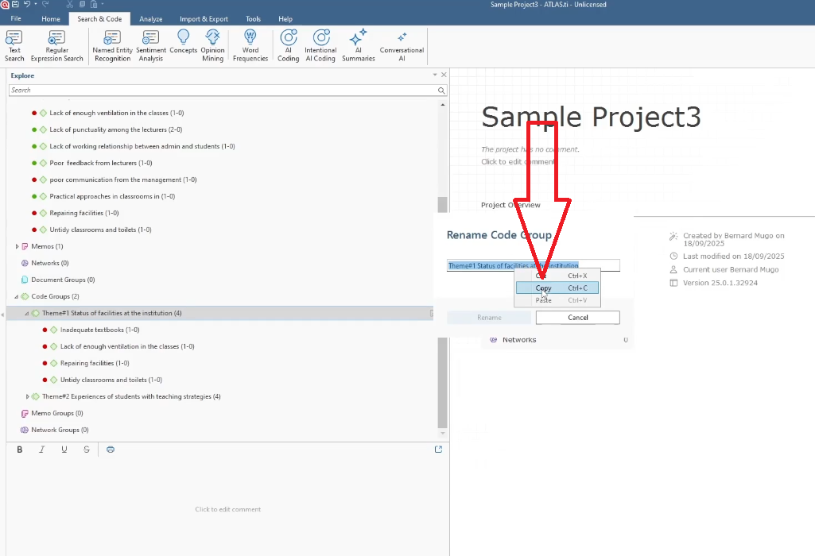Click into the Explore search field
The width and height of the screenshot is (815, 556).
(223, 91)
